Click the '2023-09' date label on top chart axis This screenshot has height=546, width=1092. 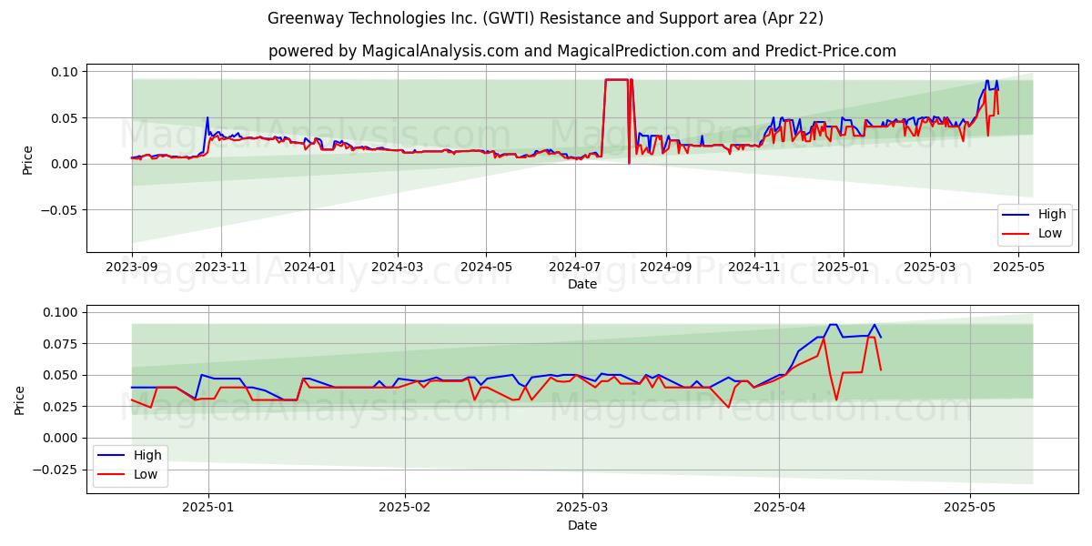132,268
